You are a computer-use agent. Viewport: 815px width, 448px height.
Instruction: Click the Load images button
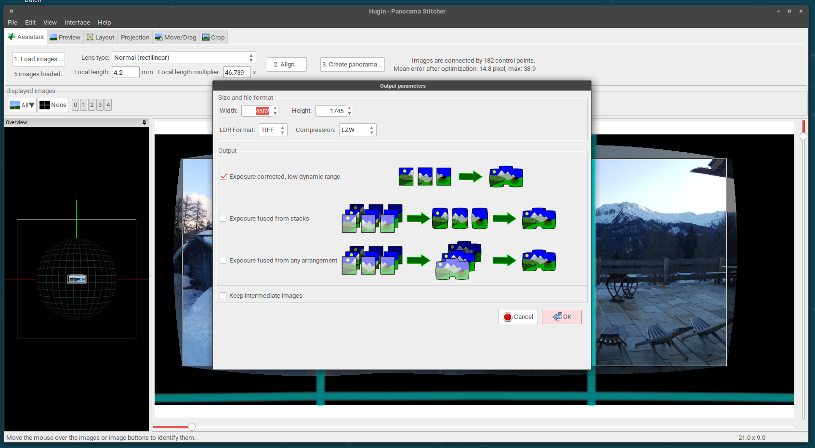pyautogui.click(x=39, y=59)
